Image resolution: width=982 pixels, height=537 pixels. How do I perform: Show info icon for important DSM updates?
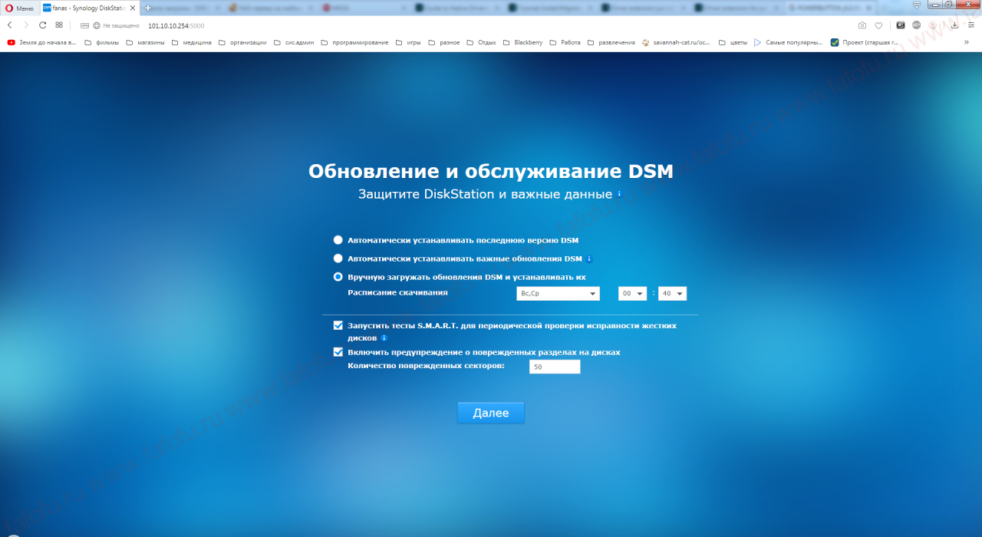pyautogui.click(x=589, y=259)
